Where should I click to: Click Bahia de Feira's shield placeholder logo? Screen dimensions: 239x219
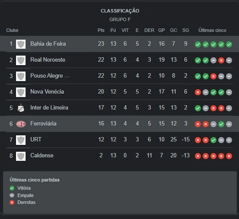point(21,44)
